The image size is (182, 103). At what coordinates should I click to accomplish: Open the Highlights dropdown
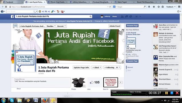pyautogui.click(x=68, y=96)
